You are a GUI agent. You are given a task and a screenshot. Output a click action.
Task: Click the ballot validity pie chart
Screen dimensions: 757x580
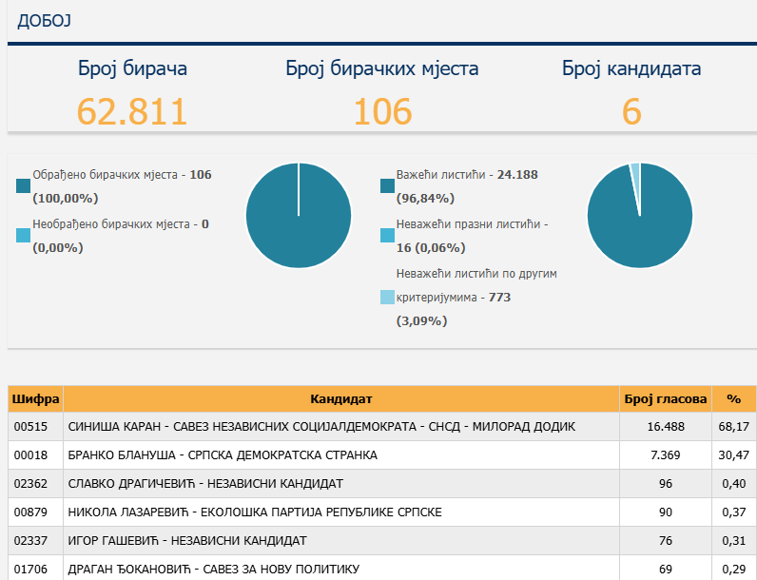point(639,216)
